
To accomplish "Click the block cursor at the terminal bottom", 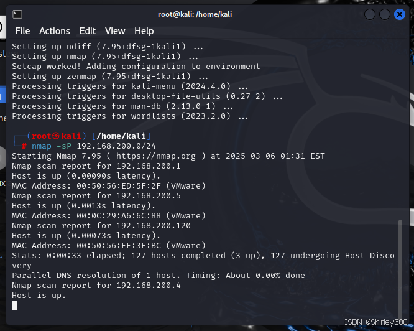I will (14, 305).
